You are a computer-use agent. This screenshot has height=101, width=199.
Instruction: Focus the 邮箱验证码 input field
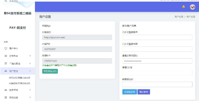[157, 84]
